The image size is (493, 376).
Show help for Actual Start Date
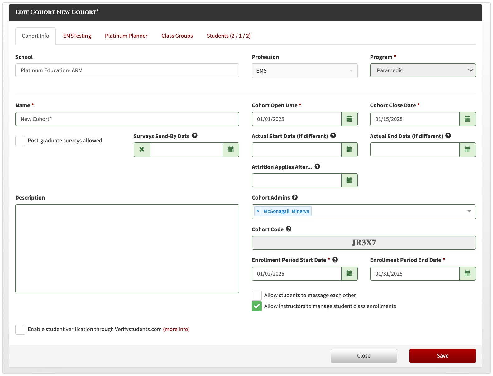point(333,136)
